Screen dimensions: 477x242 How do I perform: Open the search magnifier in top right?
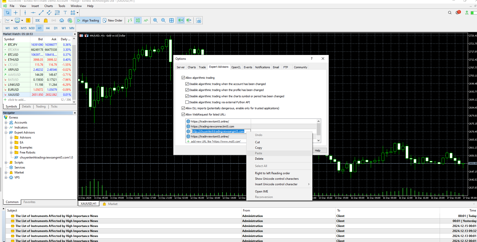point(450,13)
